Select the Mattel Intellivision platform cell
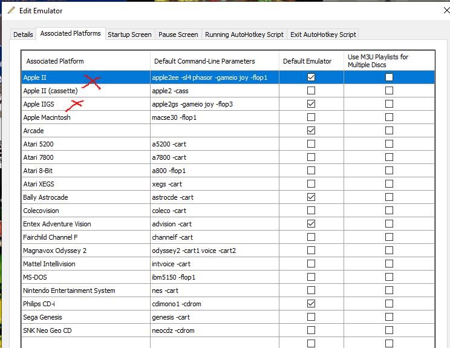The width and height of the screenshot is (450, 348). 86,264
